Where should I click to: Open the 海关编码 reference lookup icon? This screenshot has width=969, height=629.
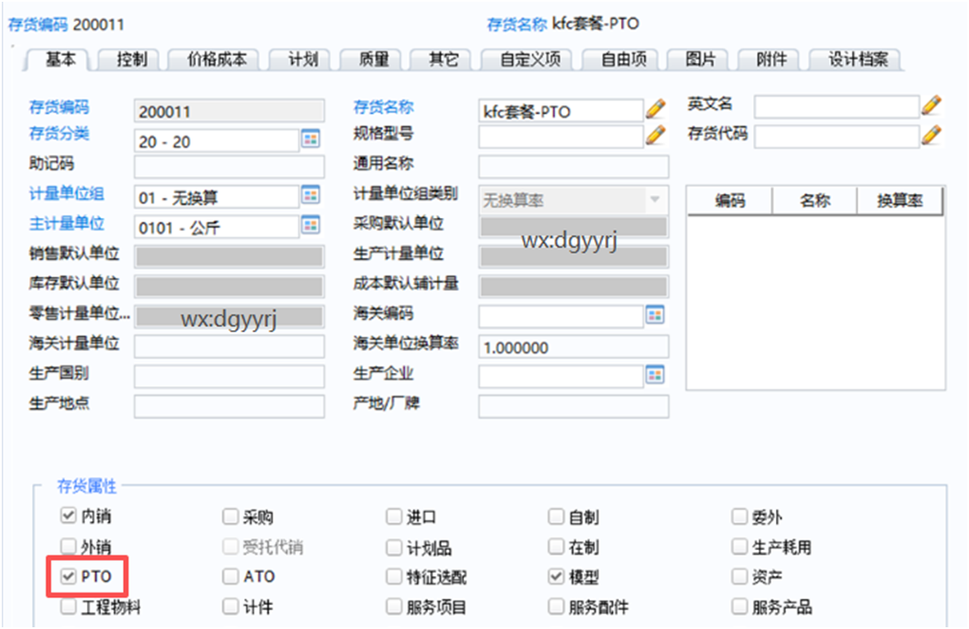pos(655,314)
